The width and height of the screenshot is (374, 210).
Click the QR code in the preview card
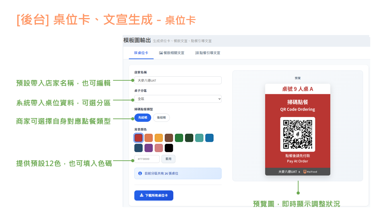(x=297, y=134)
